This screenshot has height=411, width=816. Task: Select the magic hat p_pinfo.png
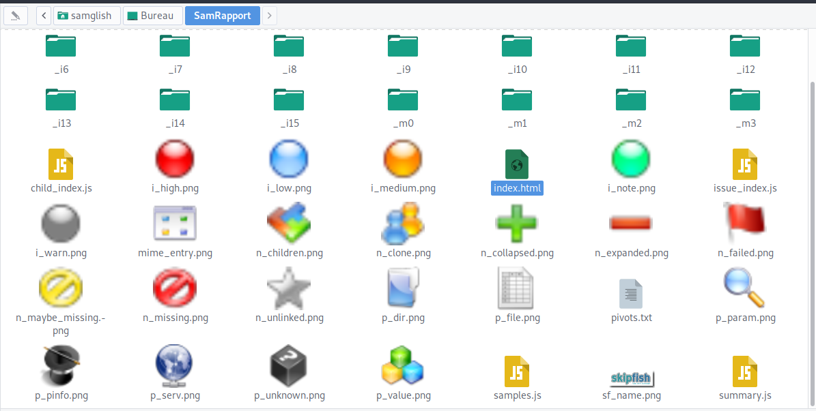61,366
